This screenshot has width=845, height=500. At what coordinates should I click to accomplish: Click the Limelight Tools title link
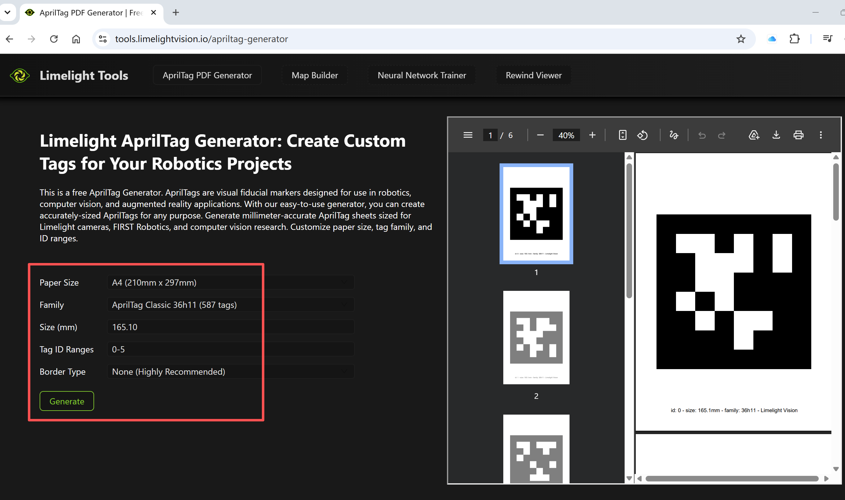[x=84, y=75]
